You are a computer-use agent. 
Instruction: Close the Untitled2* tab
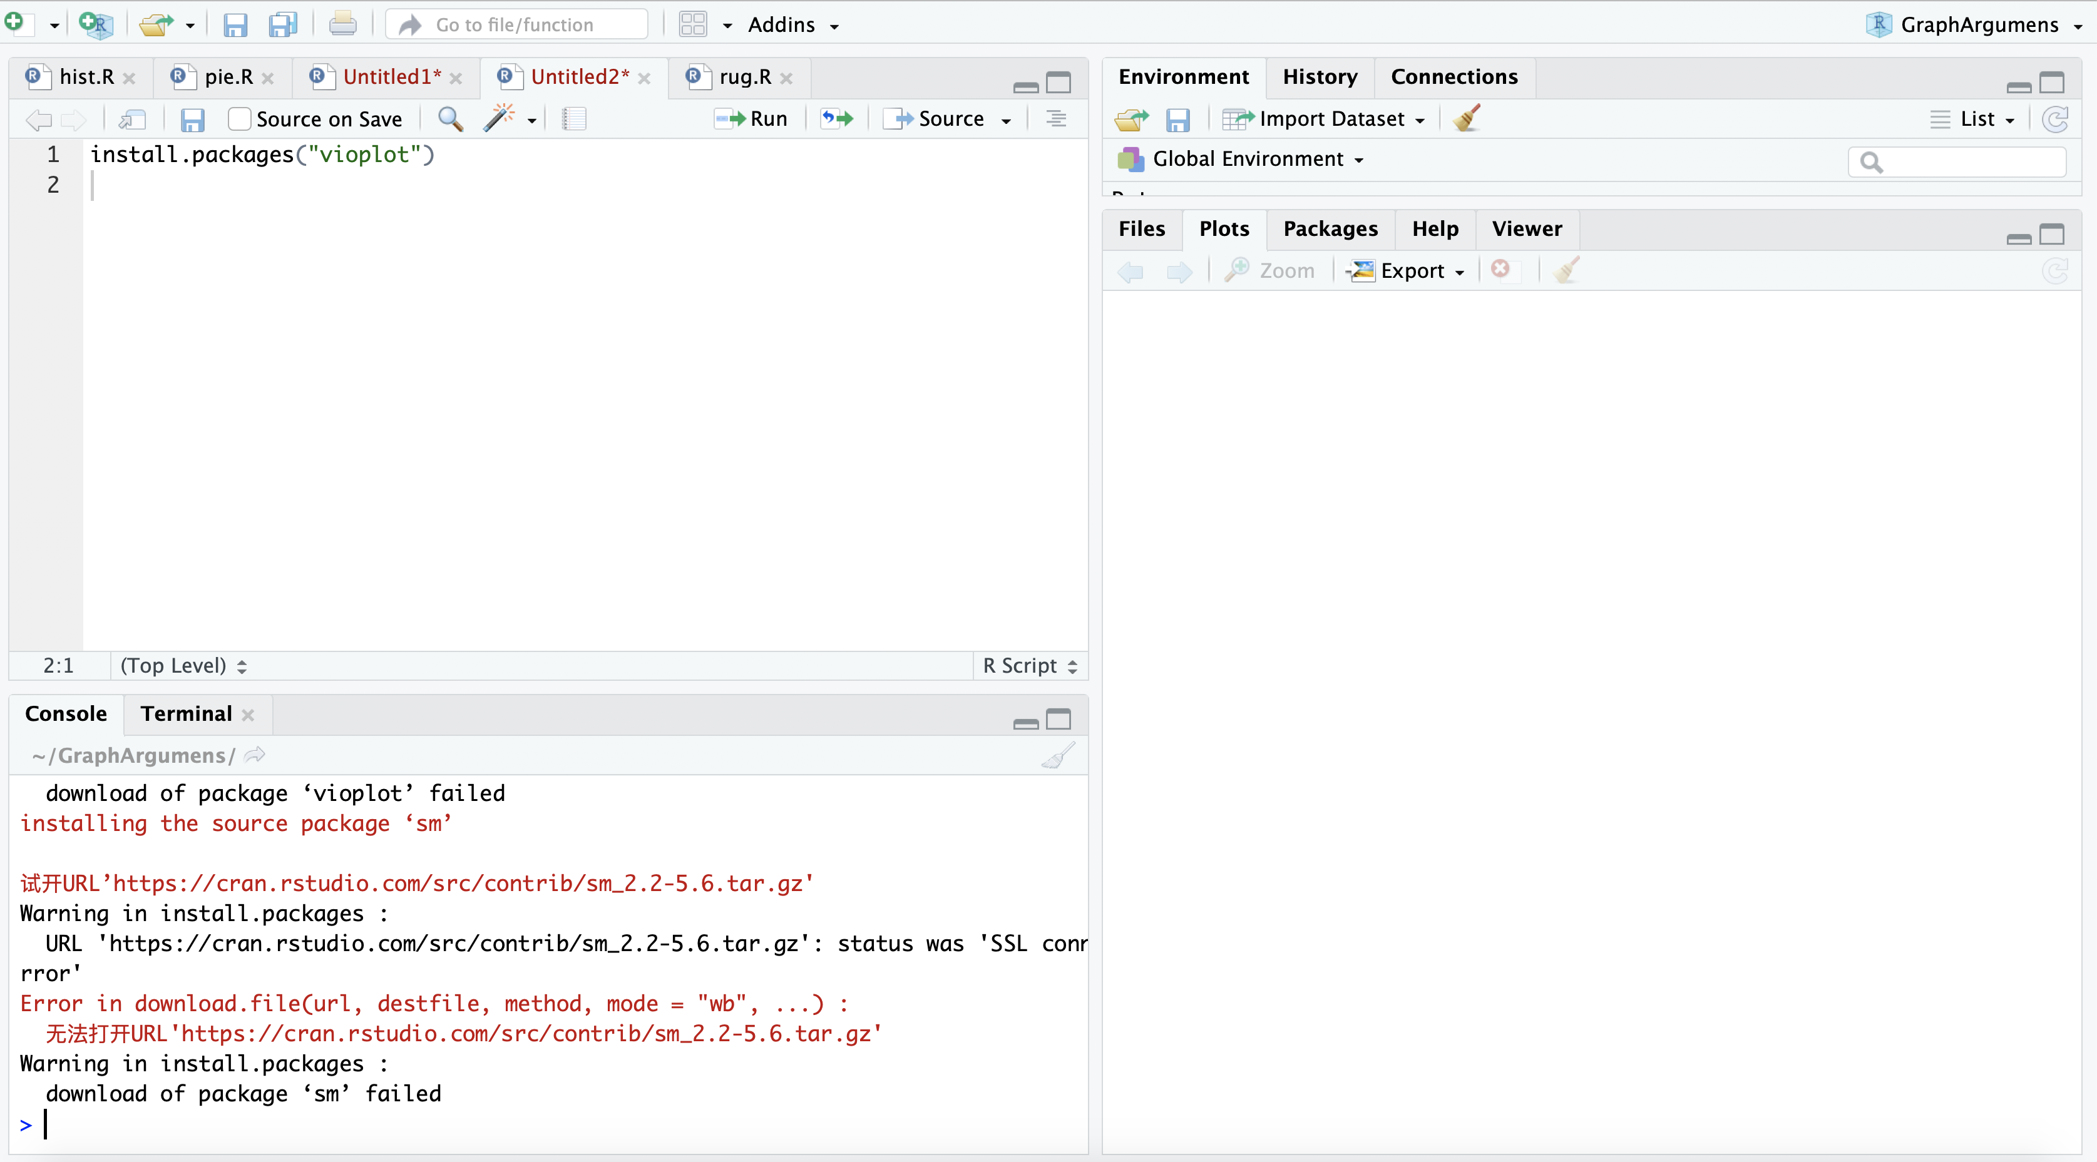point(644,78)
